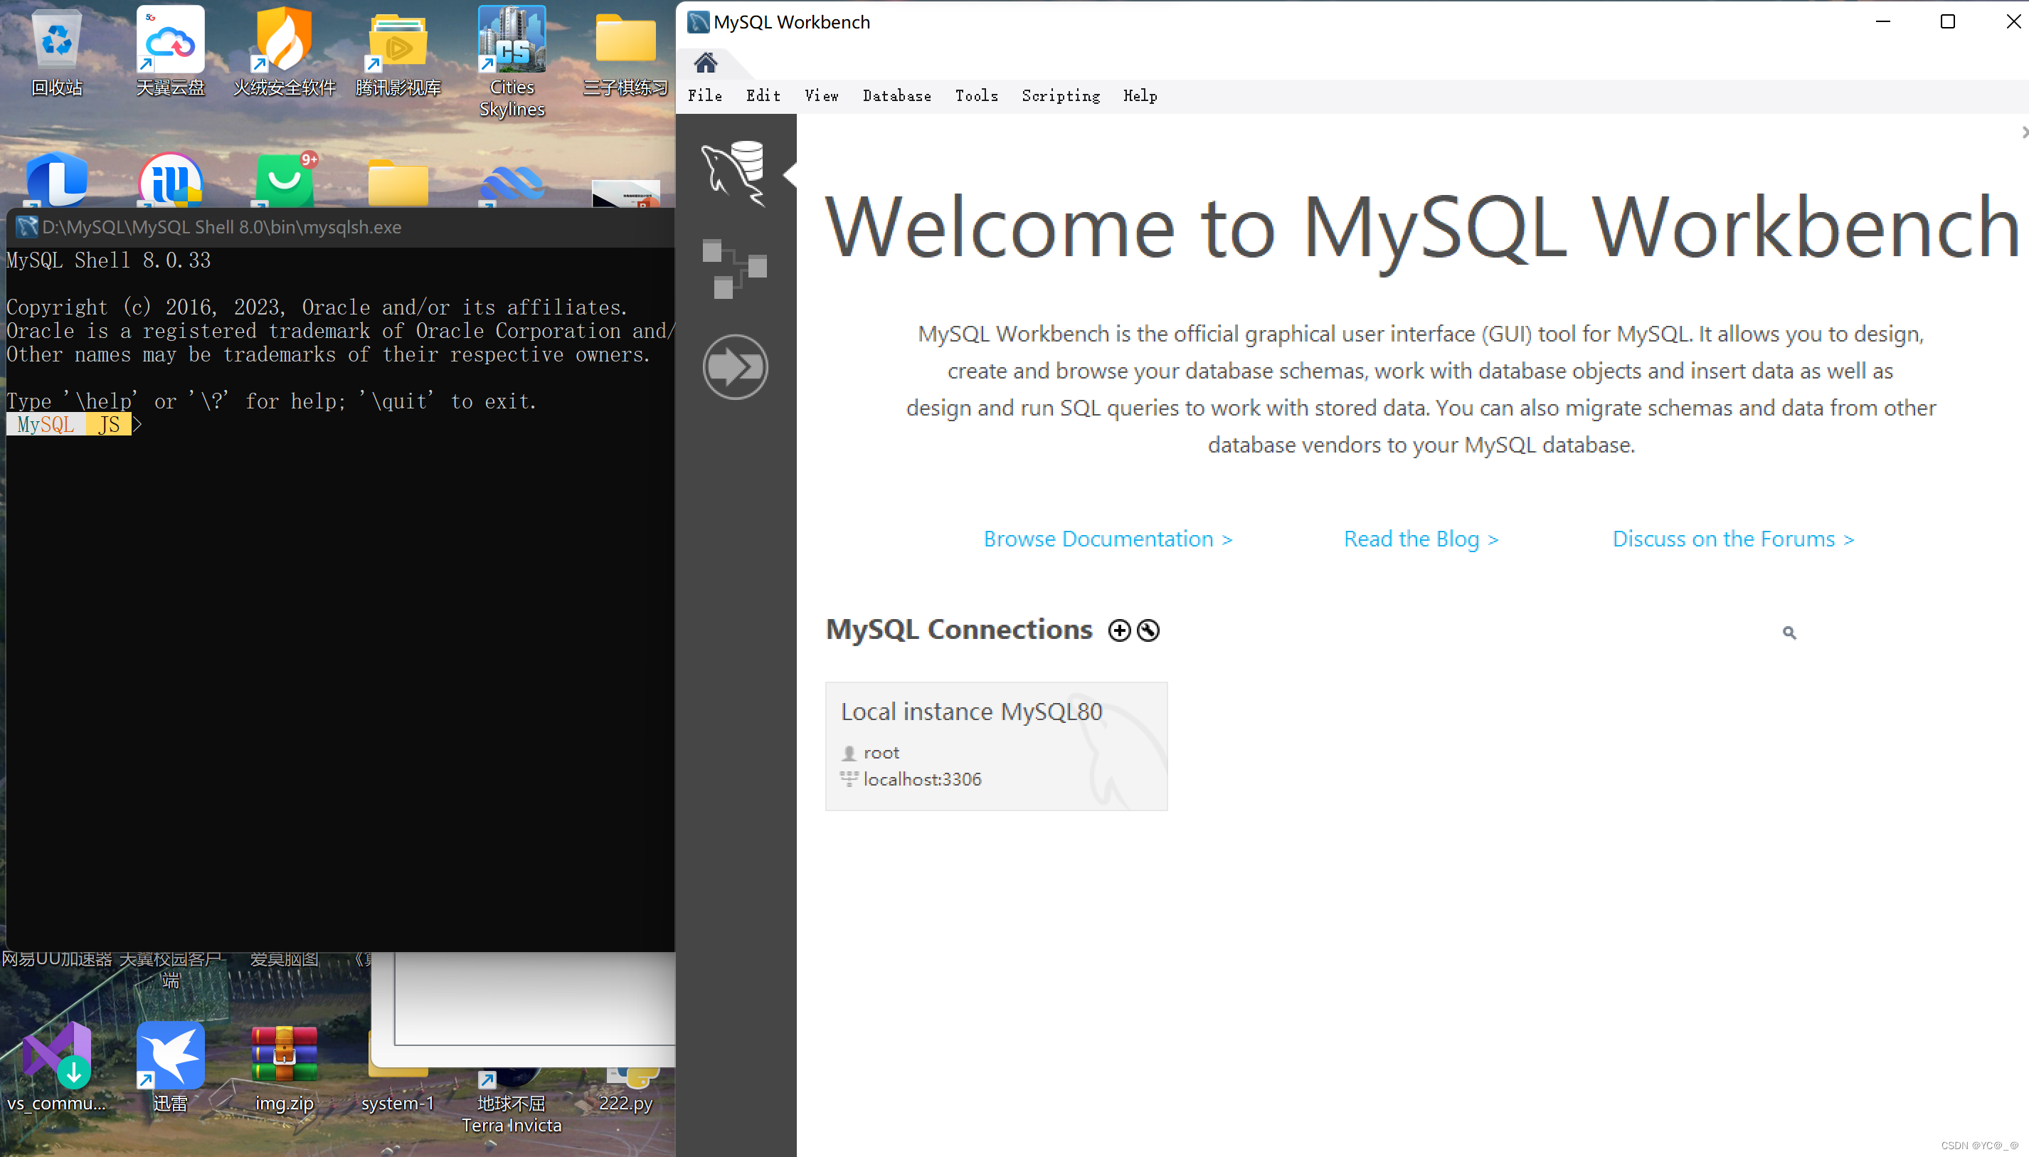The width and height of the screenshot is (2029, 1157).
Task: Select the 地球不屈 Terra Invicta desktop shortcut
Action: point(512,1103)
